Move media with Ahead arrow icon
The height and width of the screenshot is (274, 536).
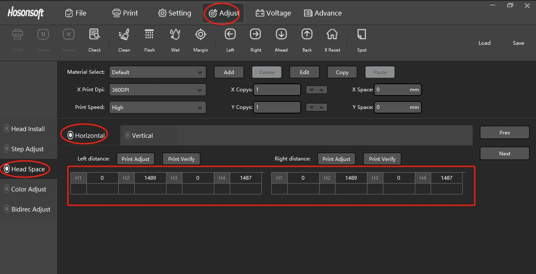coord(281,34)
